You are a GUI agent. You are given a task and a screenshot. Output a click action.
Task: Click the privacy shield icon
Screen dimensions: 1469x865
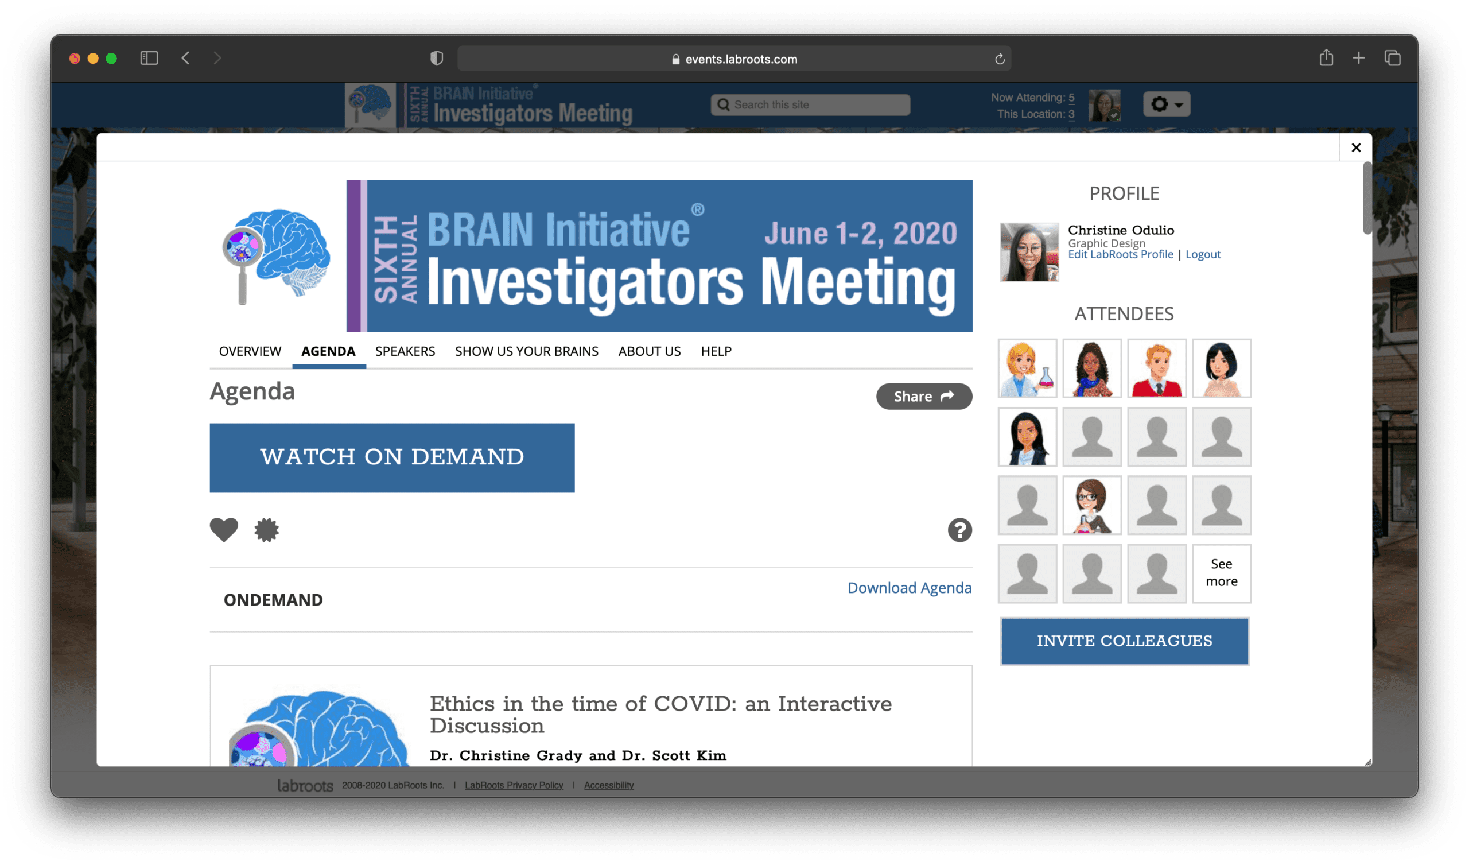(437, 58)
